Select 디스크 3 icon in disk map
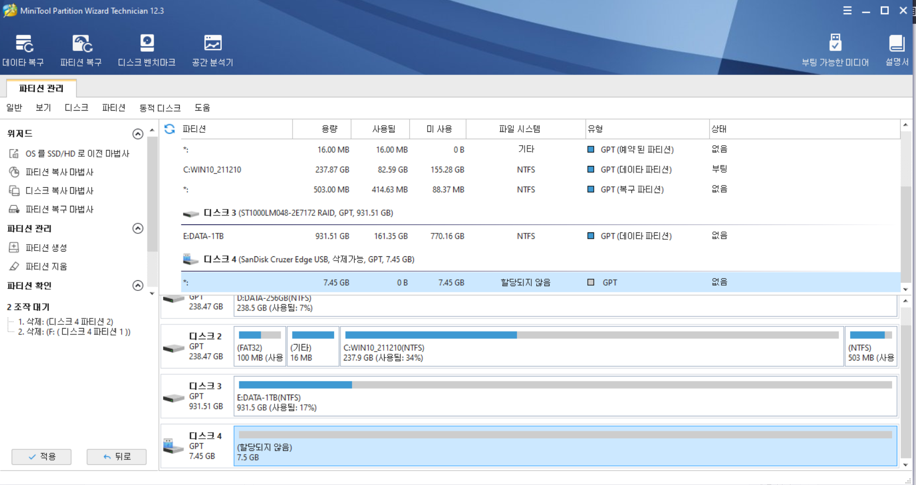916x485 pixels. tap(173, 398)
